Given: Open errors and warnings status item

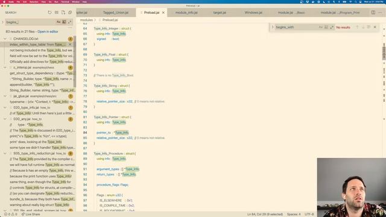Looking at the screenshot, I should 11,215.
